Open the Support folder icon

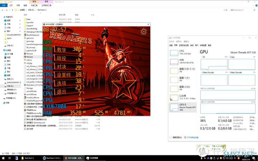pos(25,25)
